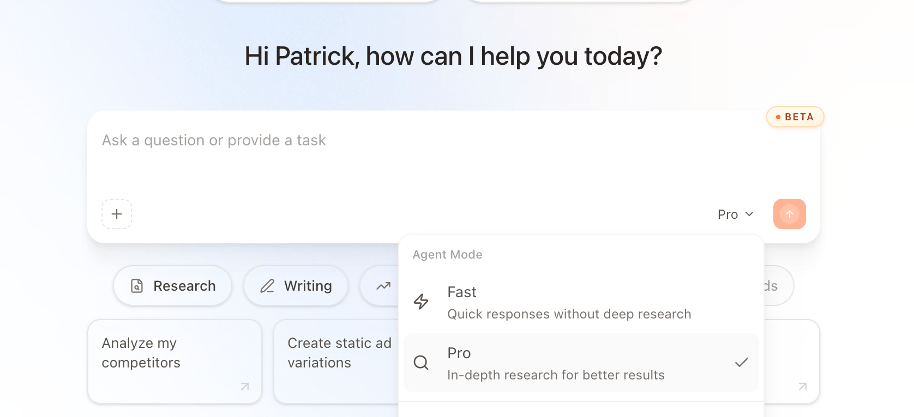Open the Pro mode dropdown selector
The image size is (914, 417).
pos(736,214)
